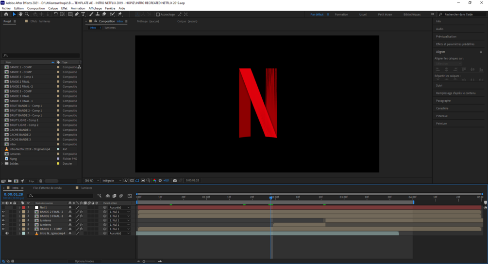Select the Brush tool

coord(91,14)
